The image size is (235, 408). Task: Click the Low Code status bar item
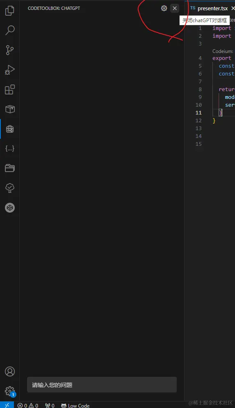75,406
